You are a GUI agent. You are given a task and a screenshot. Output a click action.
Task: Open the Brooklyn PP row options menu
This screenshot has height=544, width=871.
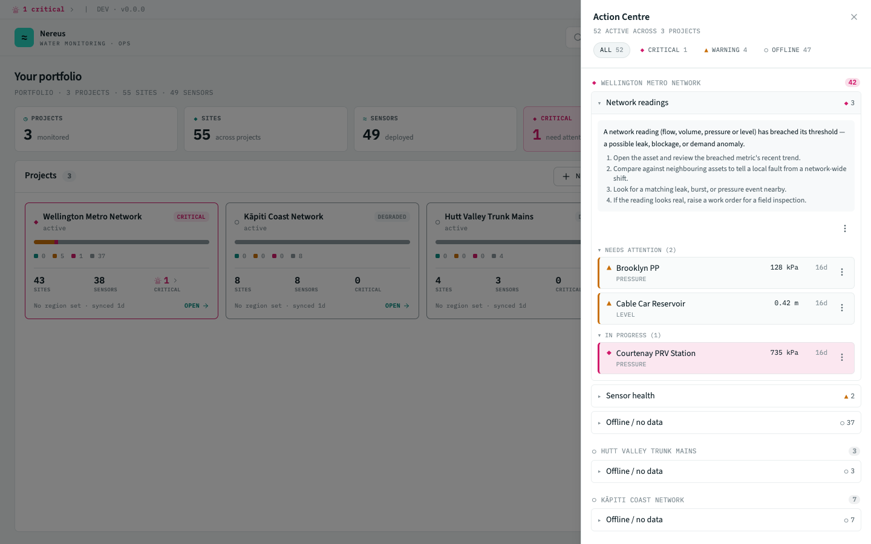click(842, 272)
